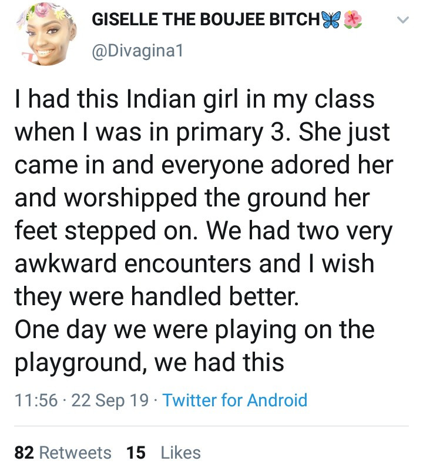Click the number 15 likes count
The height and width of the screenshot is (471, 423).
click(136, 453)
